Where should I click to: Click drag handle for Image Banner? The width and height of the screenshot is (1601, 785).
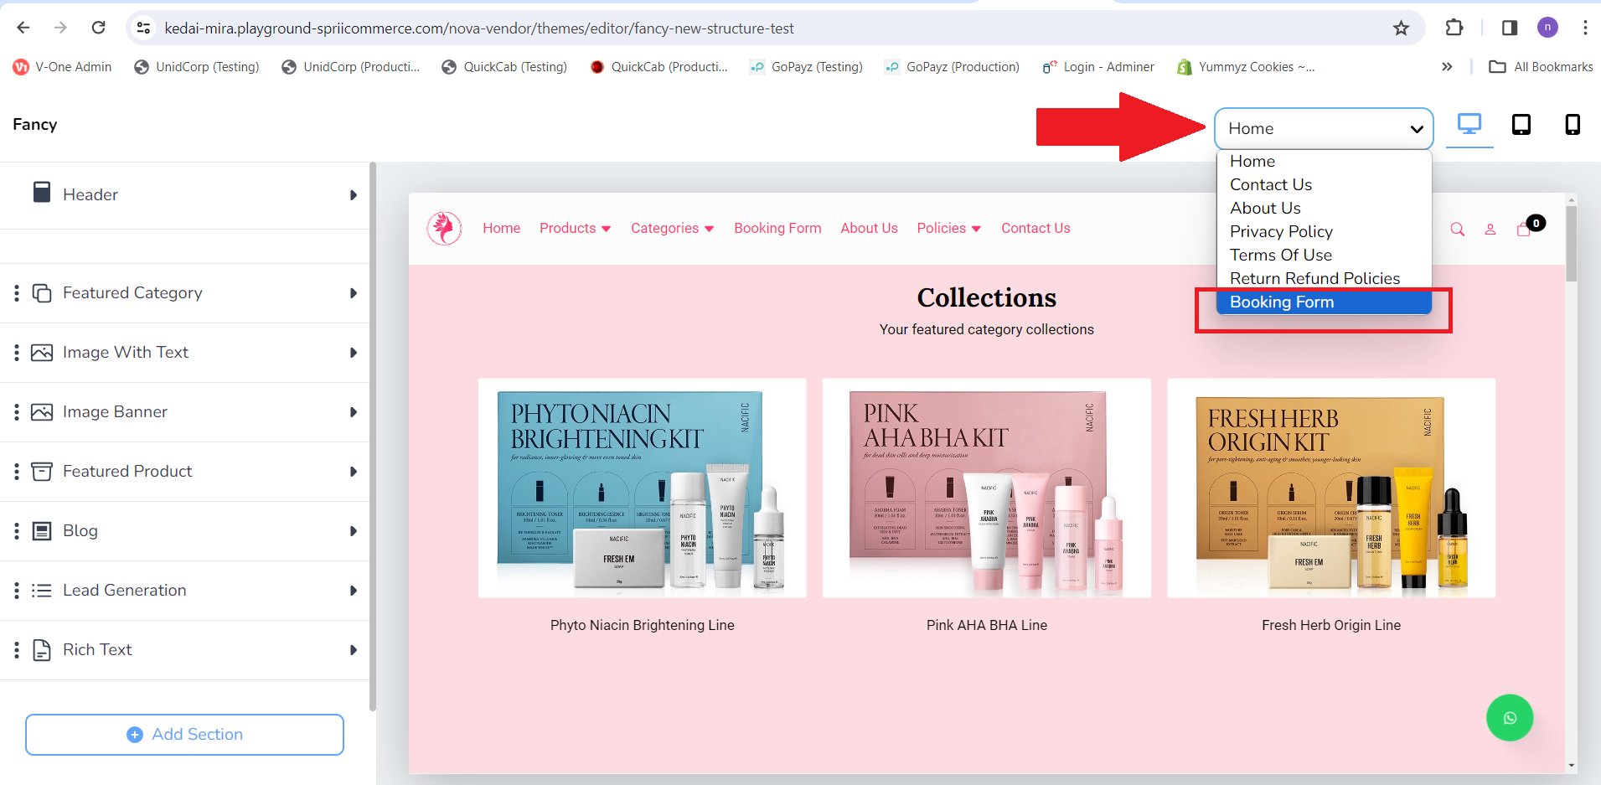(x=17, y=412)
